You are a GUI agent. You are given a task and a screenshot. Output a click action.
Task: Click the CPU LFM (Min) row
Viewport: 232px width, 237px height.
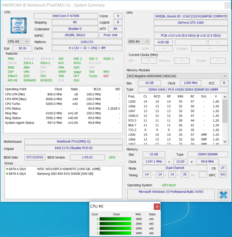(x=63, y=94)
